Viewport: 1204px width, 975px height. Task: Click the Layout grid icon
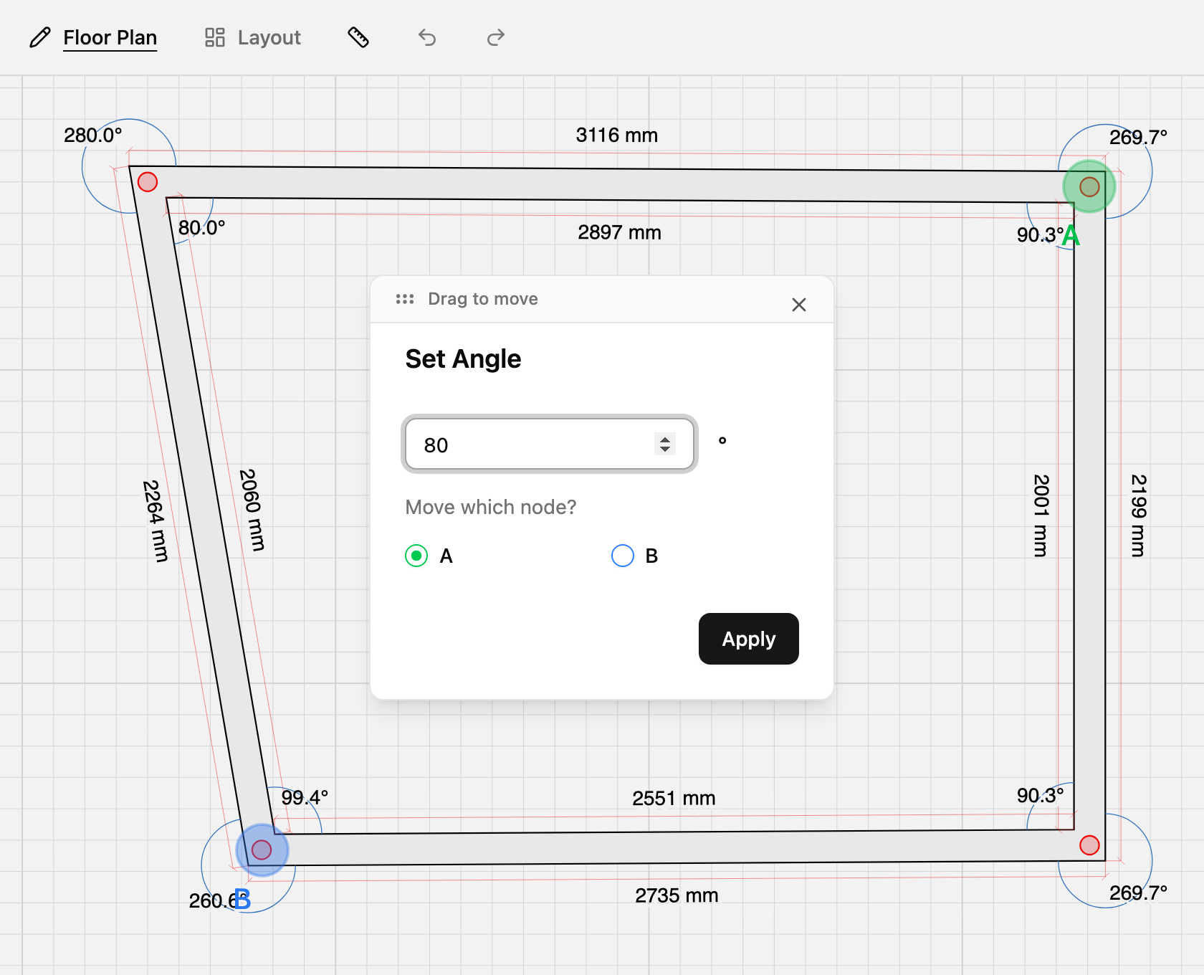click(x=215, y=37)
